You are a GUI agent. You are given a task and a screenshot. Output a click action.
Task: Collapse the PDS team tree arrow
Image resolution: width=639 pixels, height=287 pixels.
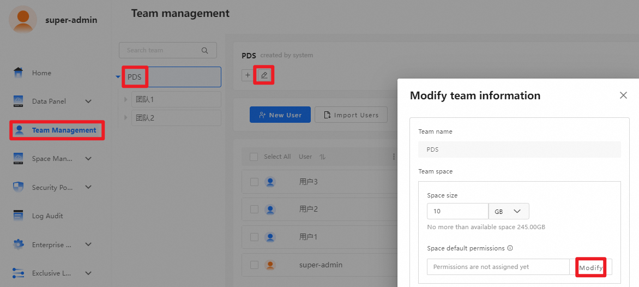(118, 76)
